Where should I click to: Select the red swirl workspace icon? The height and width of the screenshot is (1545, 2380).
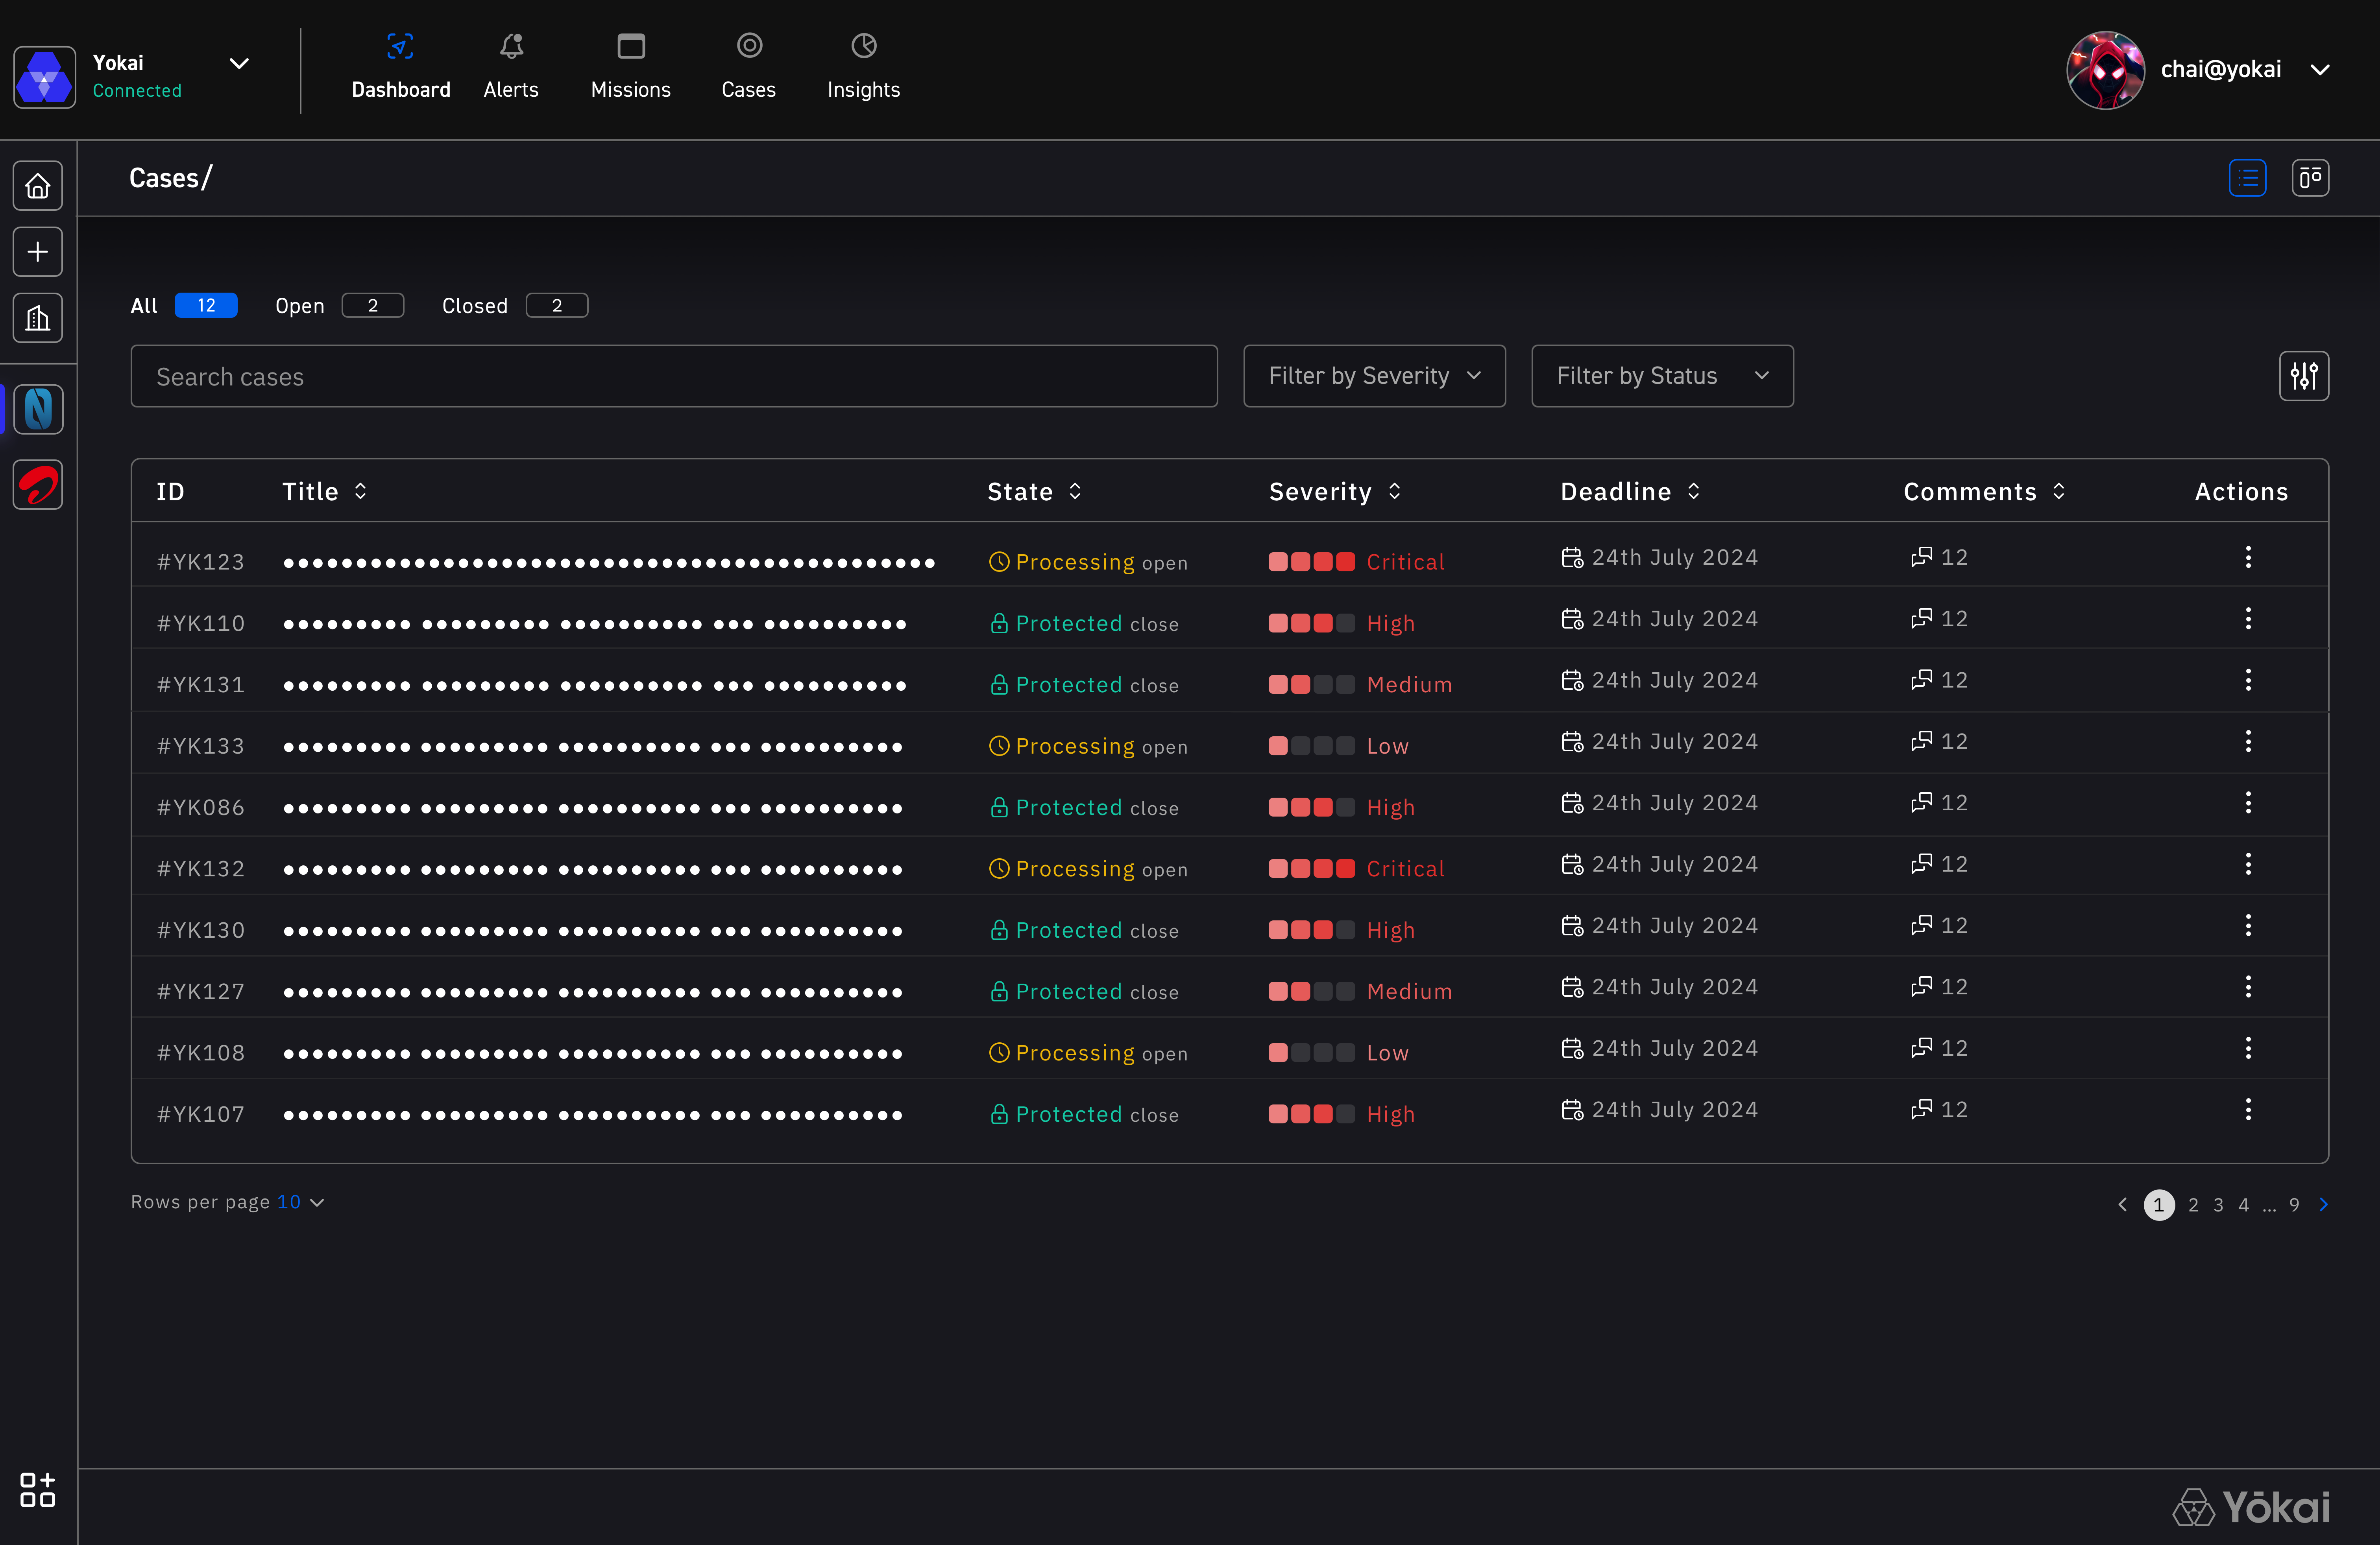pyautogui.click(x=38, y=485)
